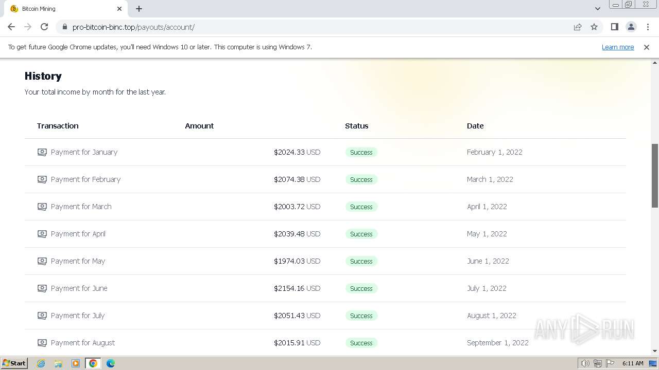Viewport: 659px width, 370px height.
Task: Click the History section heading
Action: [43, 76]
